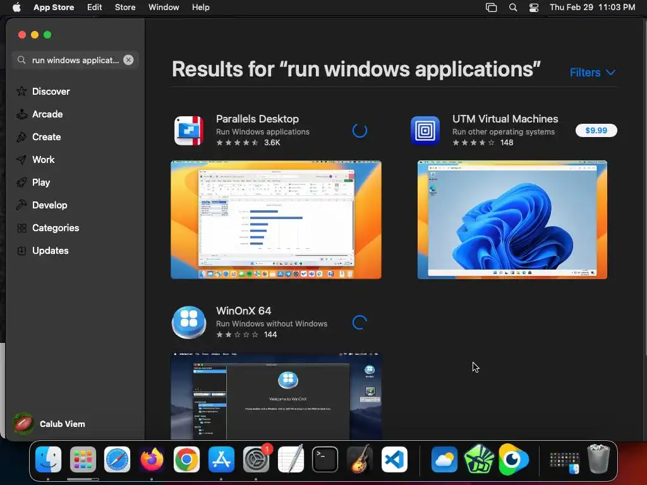Click WinOnX 64 rating count 144
This screenshot has height=485, width=647.
[x=270, y=335]
